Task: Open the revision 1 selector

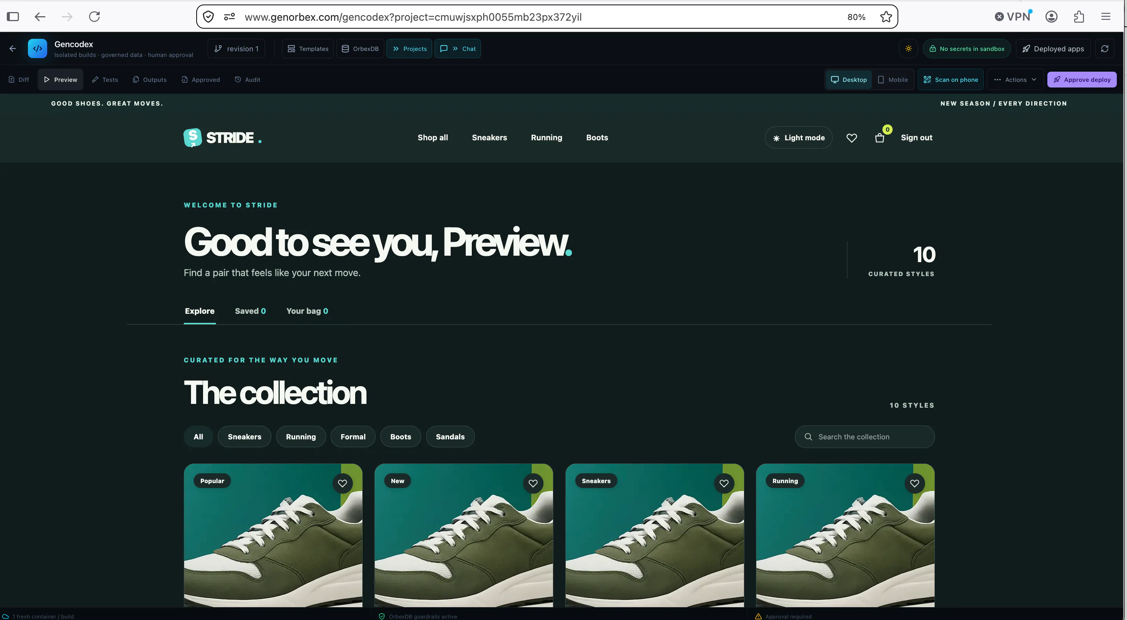Action: tap(236, 49)
